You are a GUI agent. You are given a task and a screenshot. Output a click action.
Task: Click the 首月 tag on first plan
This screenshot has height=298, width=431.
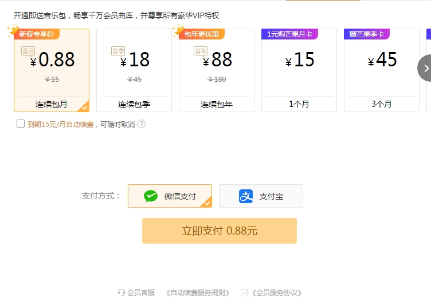pos(28,51)
